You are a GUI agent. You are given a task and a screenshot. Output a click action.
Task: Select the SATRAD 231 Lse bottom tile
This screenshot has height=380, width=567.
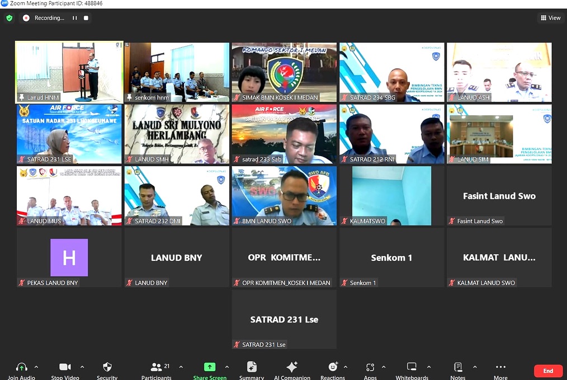[x=284, y=319]
